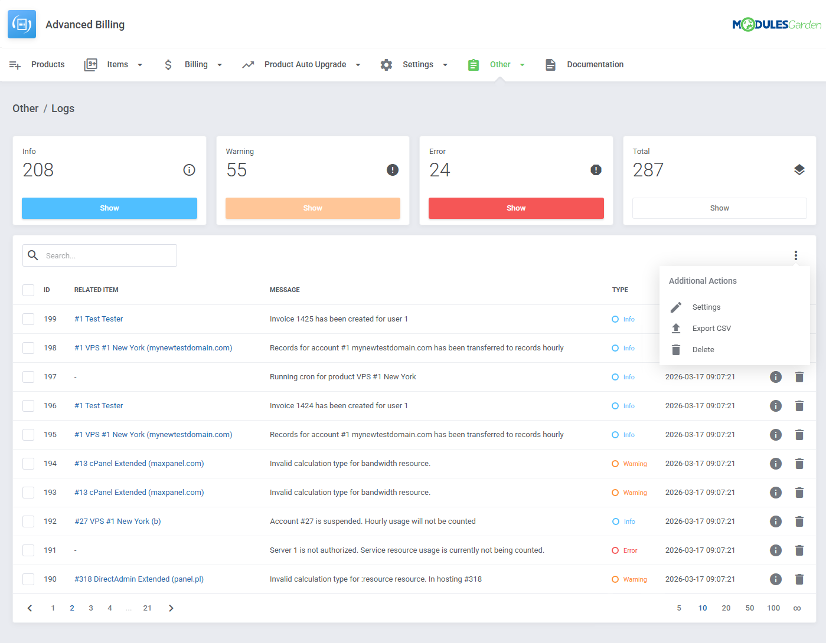Click the layers icon in Total card
Viewport: 826px width, 643px height.
(x=799, y=170)
